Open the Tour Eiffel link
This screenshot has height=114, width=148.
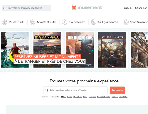(x=123, y=97)
